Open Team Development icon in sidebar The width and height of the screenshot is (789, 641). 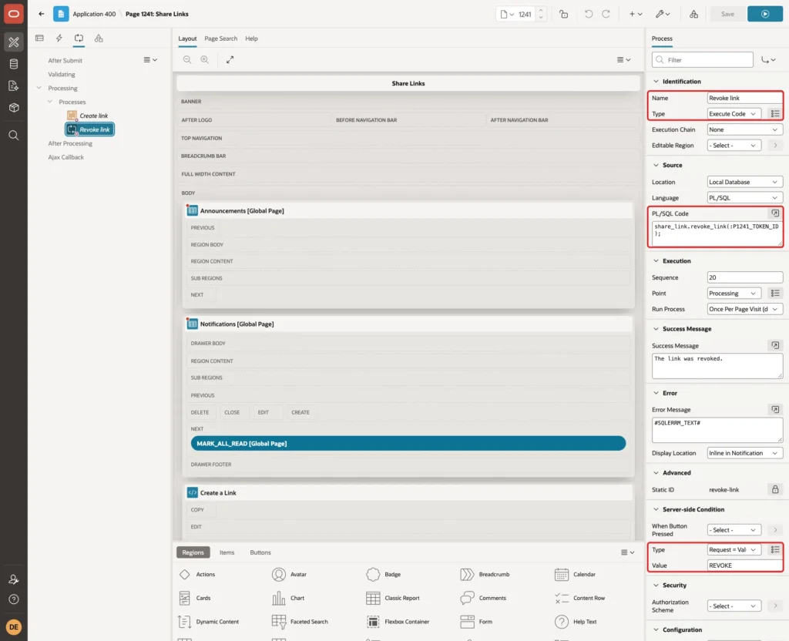(14, 86)
